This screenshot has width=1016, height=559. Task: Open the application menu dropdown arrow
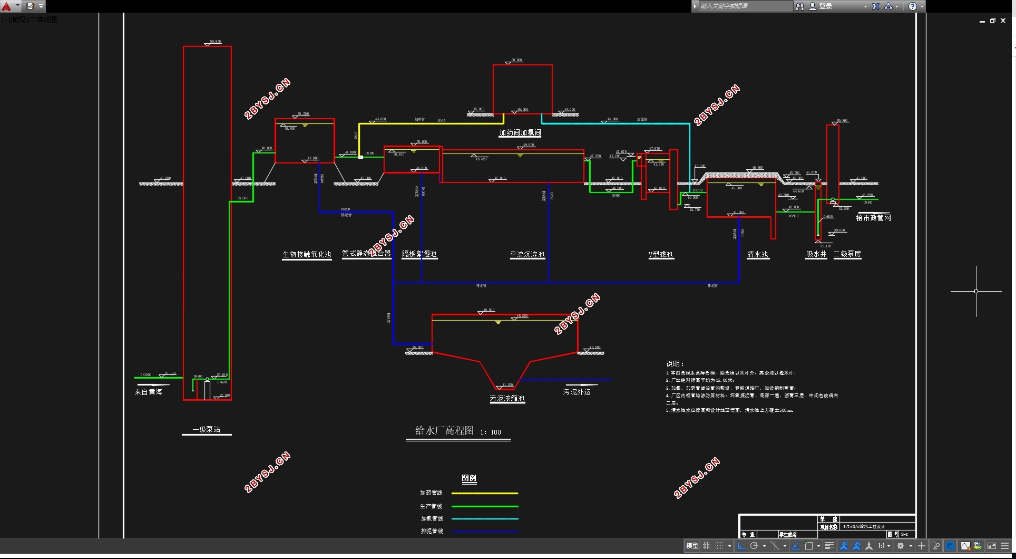[17, 6]
